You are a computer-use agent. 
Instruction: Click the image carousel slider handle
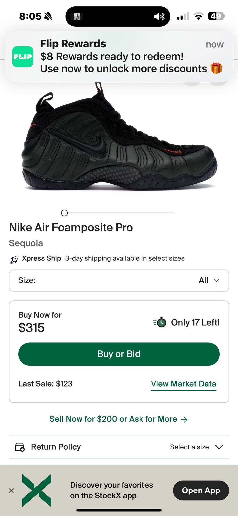pyautogui.click(x=64, y=213)
